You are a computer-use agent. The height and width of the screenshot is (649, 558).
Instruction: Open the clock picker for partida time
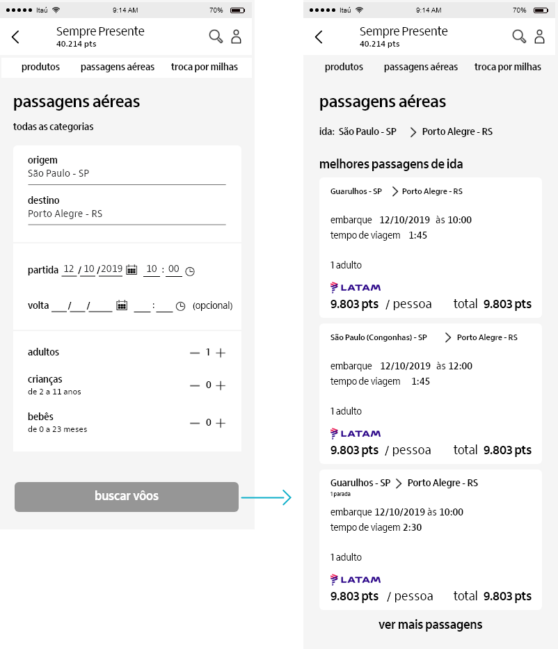[x=189, y=271]
